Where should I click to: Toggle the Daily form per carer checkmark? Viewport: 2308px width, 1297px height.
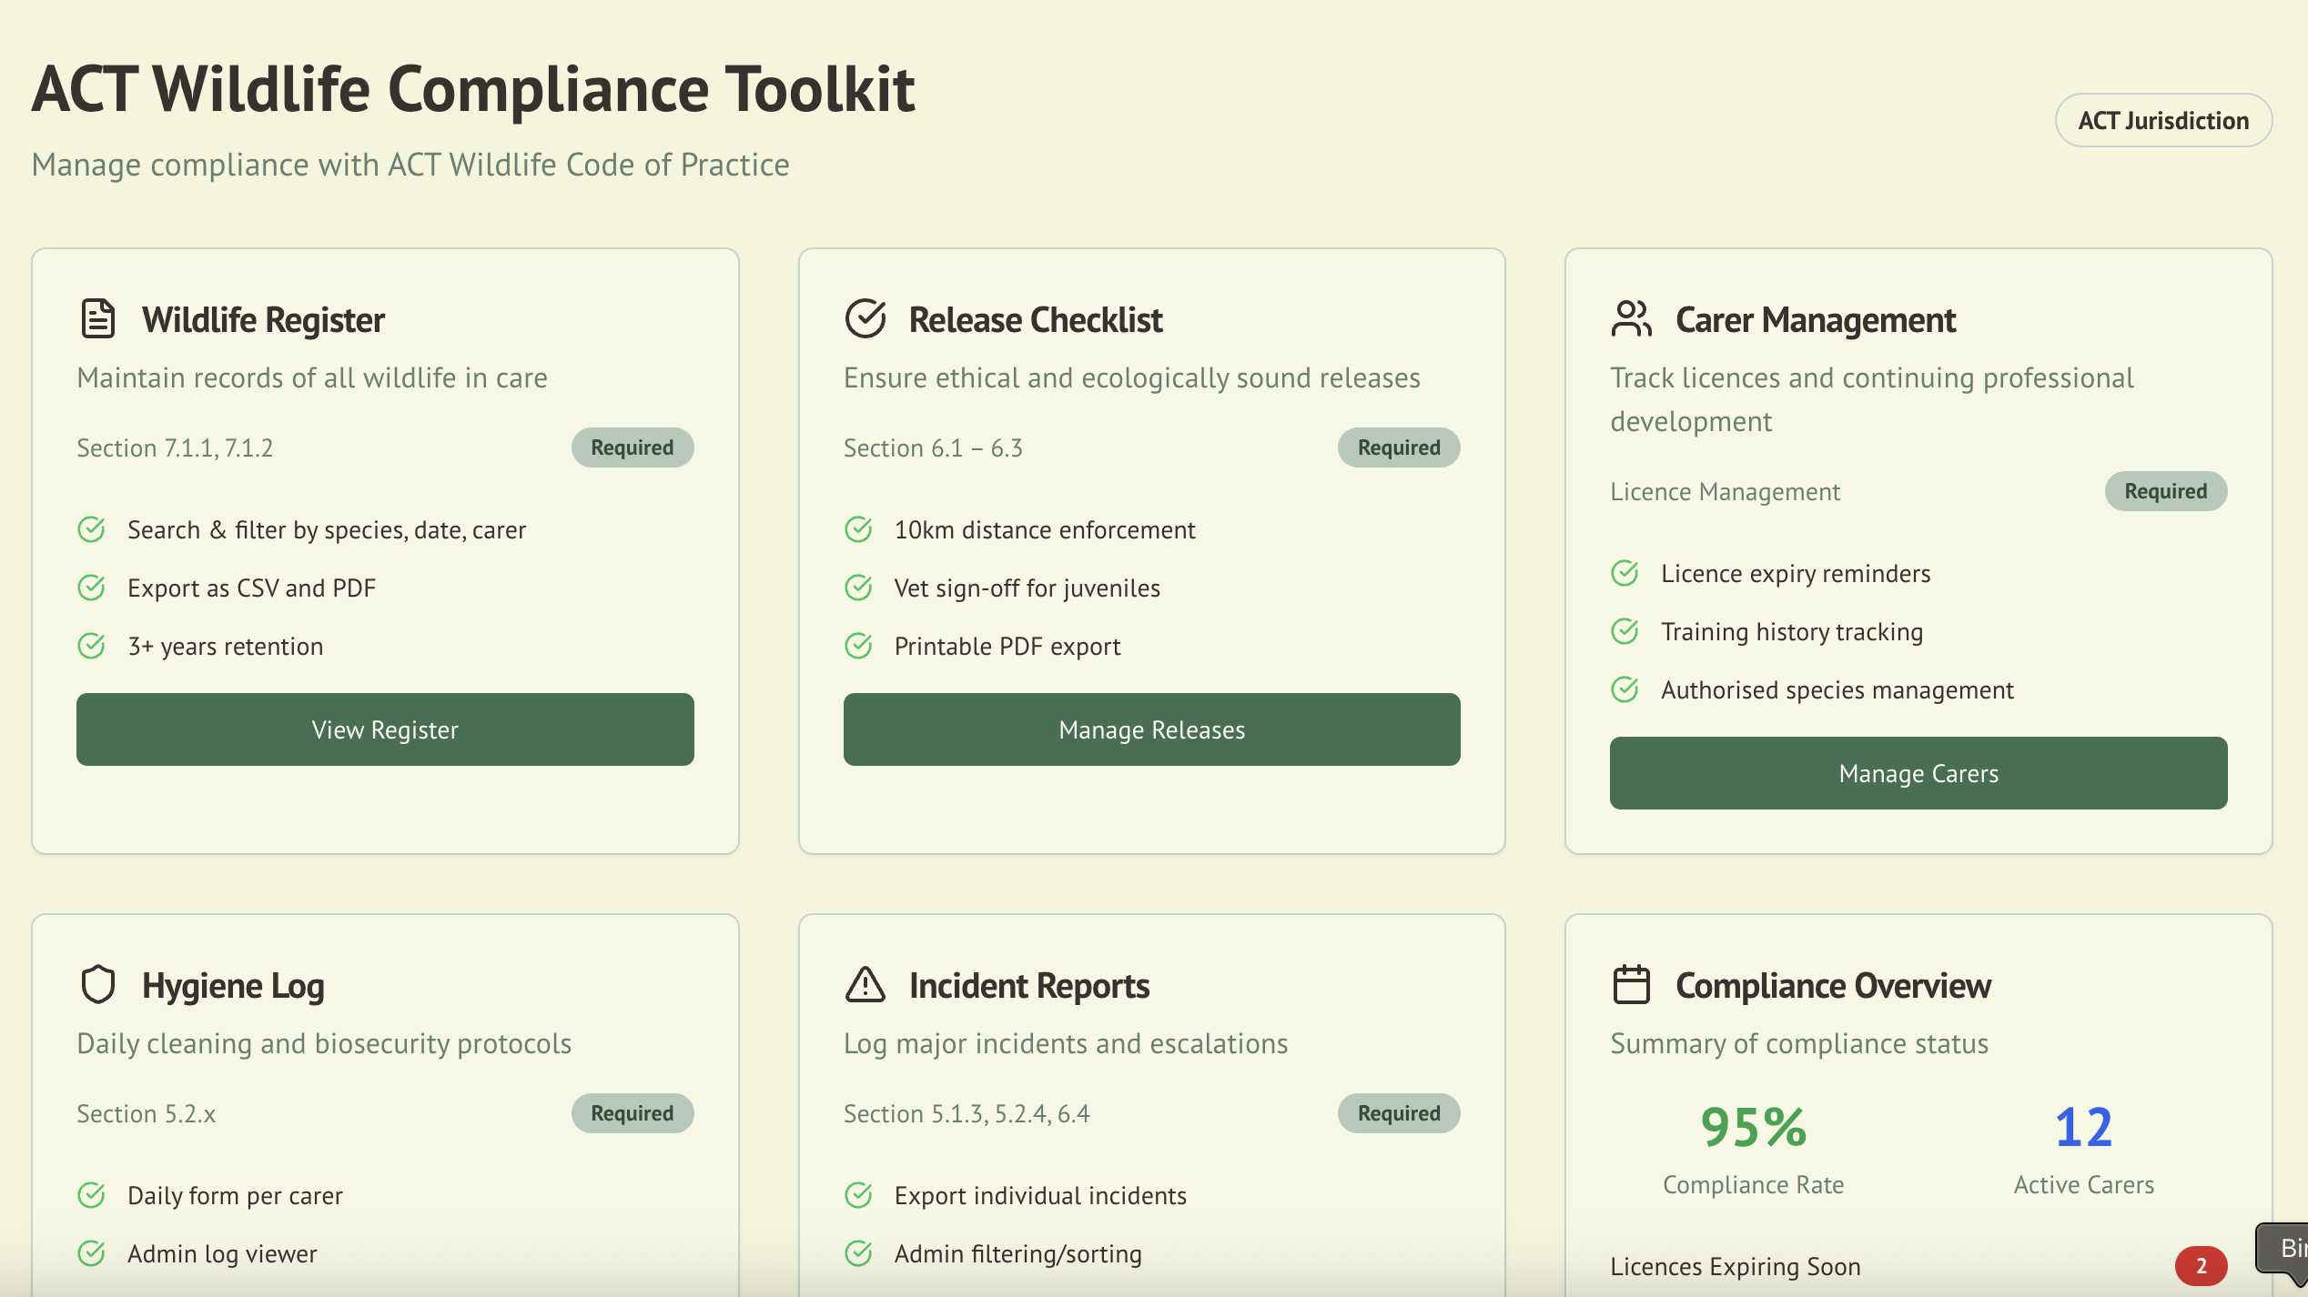(x=91, y=1195)
